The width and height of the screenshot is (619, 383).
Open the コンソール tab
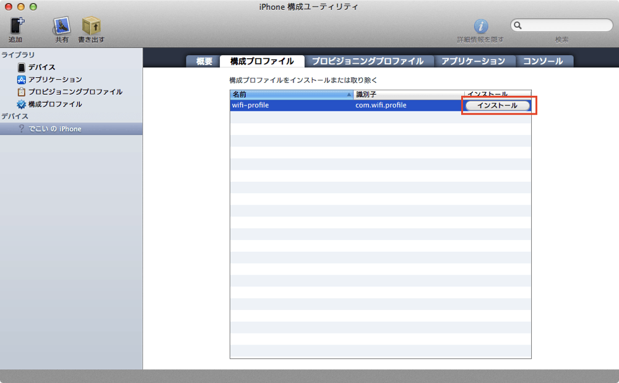pyautogui.click(x=543, y=61)
